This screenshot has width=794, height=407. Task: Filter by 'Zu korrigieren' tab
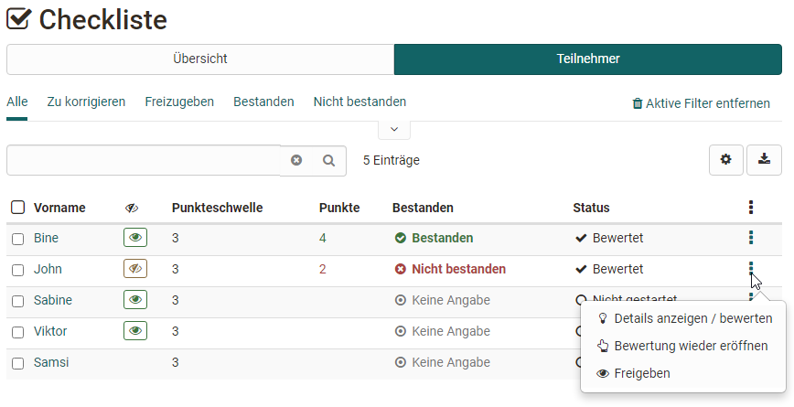tap(86, 102)
